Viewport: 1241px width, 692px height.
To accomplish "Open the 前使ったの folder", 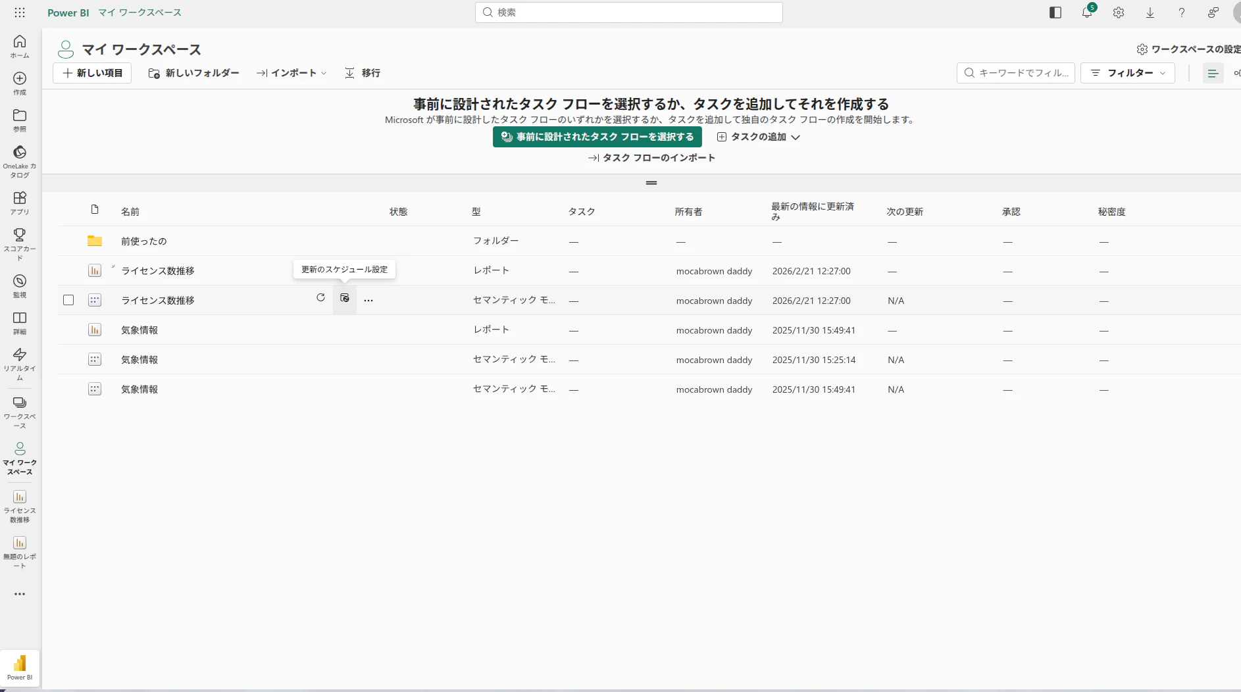I will (144, 241).
